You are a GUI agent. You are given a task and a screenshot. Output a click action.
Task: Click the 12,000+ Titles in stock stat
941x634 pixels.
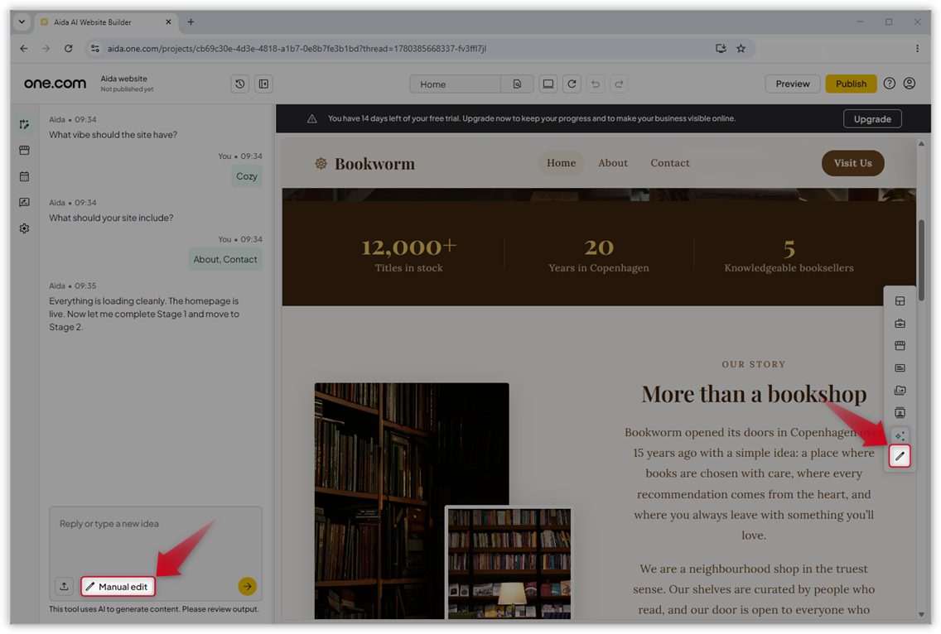click(x=408, y=254)
